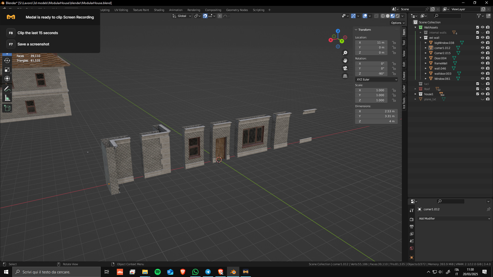The height and width of the screenshot is (277, 493).
Task: Disable render for Window.061 camera icon
Action: coord(488,78)
